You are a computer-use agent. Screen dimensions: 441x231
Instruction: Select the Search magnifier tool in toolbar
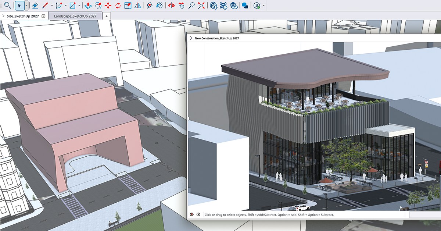7,6
